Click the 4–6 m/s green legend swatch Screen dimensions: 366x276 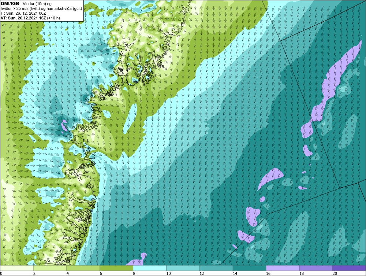point(83,268)
